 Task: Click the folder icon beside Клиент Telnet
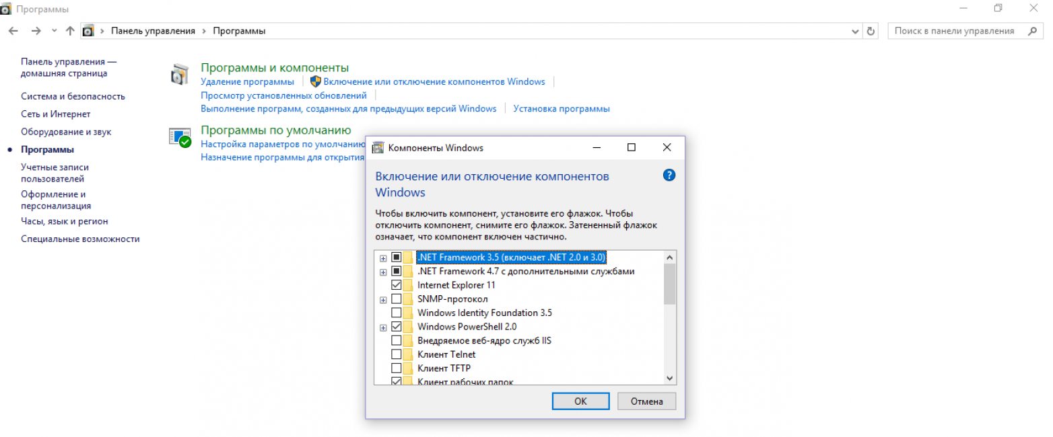tap(408, 354)
